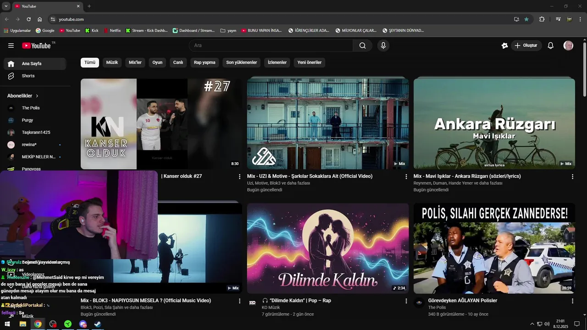Open the Netflix bookmark
This screenshot has height=330, width=587.
[x=112, y=31]
